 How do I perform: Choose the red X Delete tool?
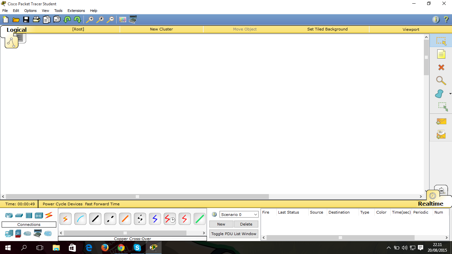441,68
